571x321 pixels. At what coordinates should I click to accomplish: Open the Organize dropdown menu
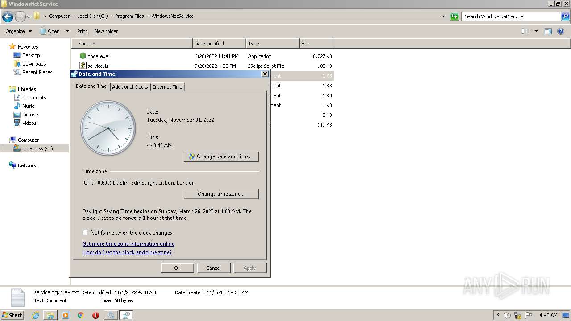coord(19,31)
